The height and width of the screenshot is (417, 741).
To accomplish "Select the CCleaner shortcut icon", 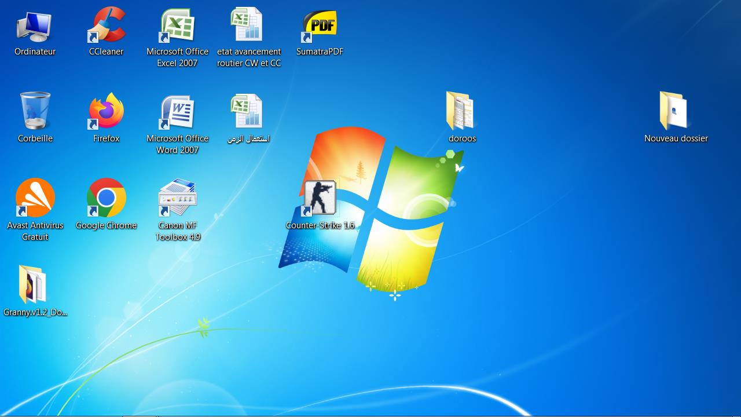I will click(x=107, y=26).
